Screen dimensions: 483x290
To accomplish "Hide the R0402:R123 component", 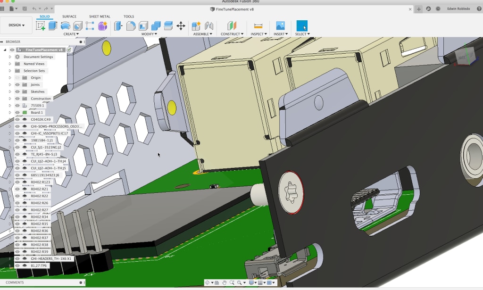I will [x=17, y=182].
